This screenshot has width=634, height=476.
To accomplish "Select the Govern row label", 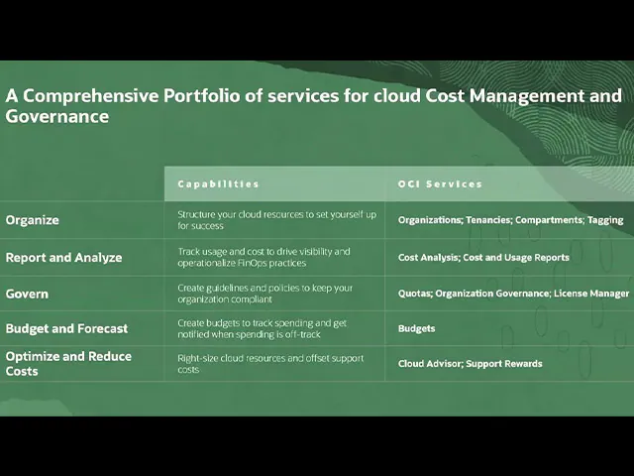I will coord(27,294).
